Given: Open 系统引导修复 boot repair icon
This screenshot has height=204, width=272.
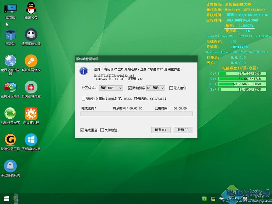Looking at the screenshot, I should tap(31, 90).
